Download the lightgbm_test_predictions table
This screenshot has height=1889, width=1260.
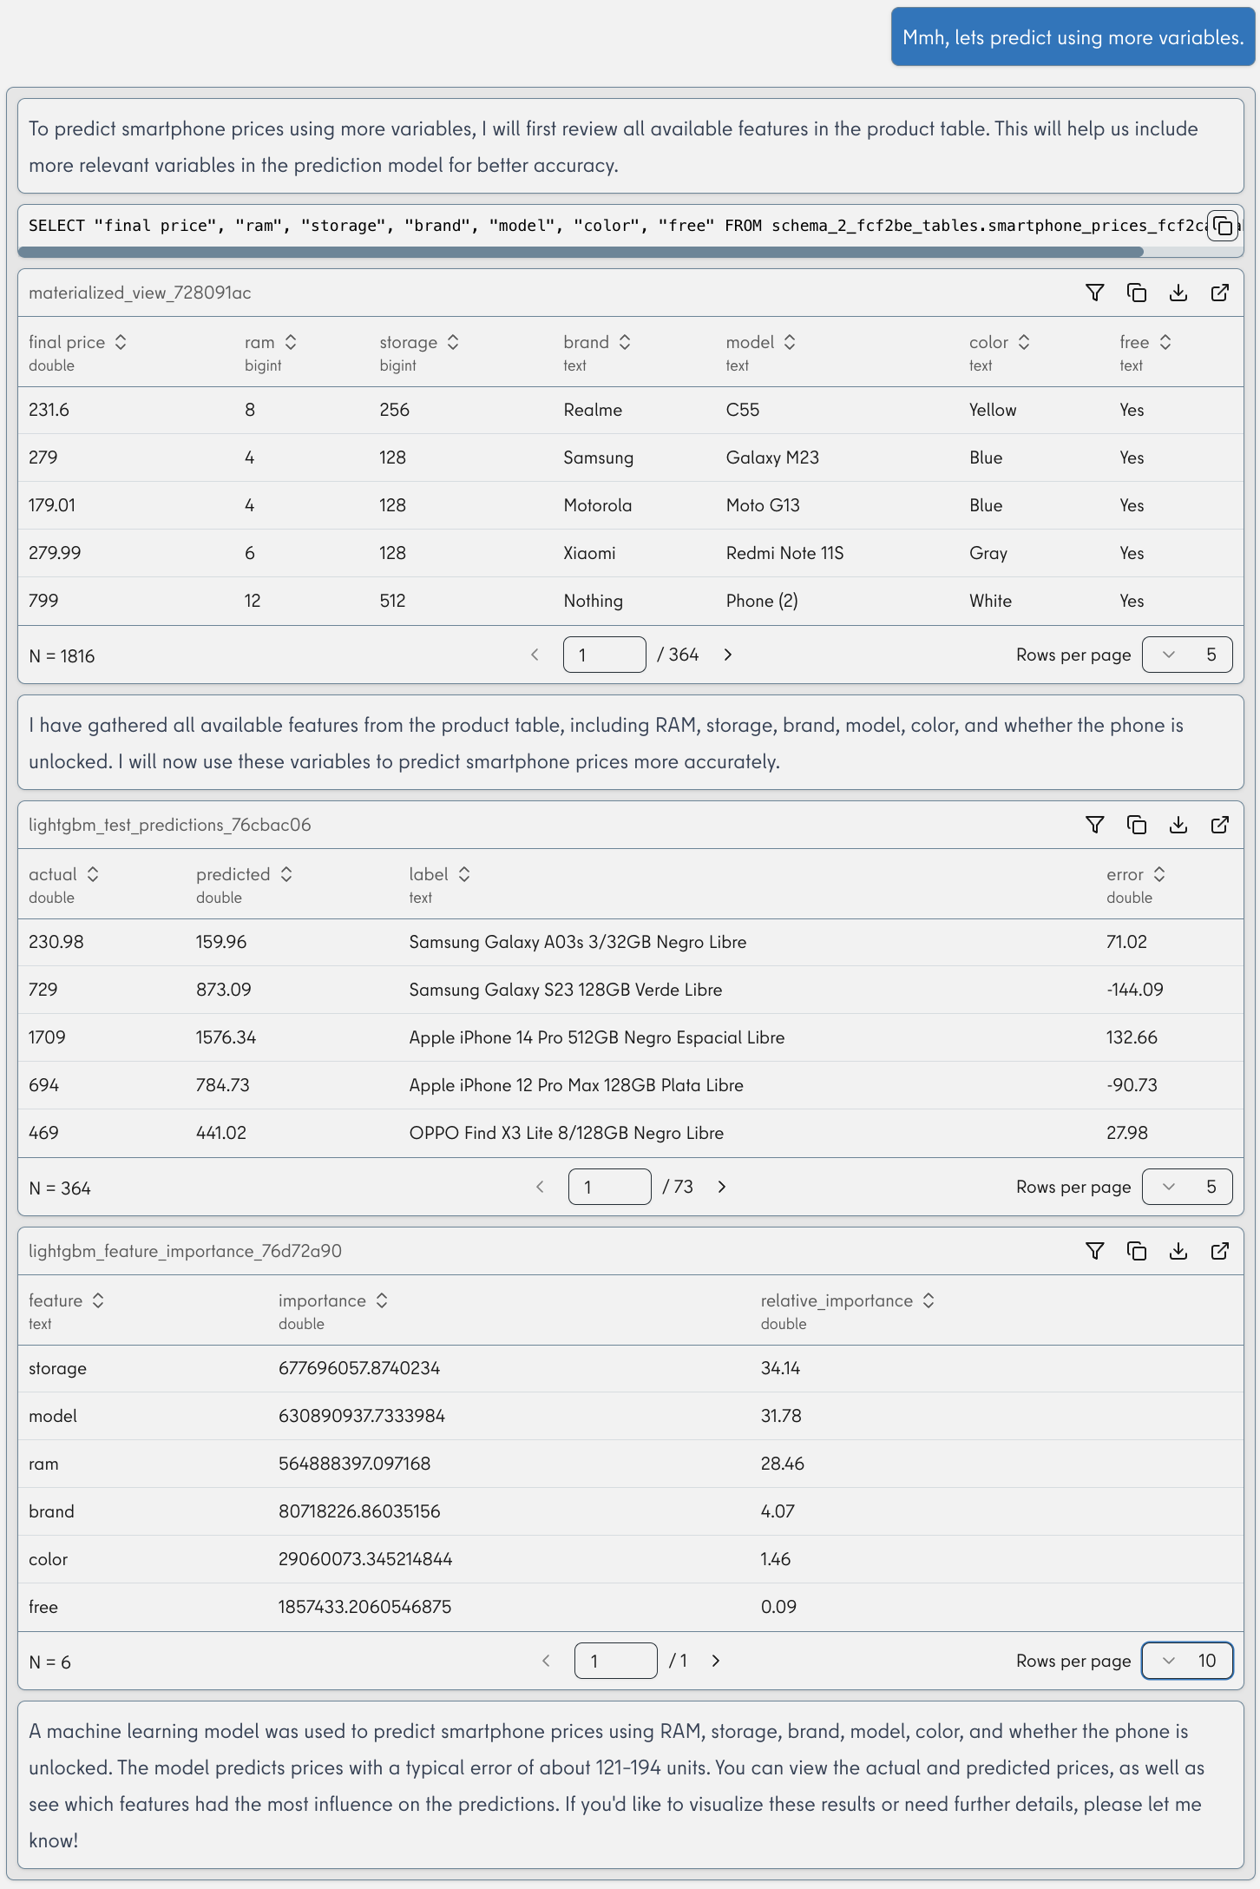point(1178,825)
